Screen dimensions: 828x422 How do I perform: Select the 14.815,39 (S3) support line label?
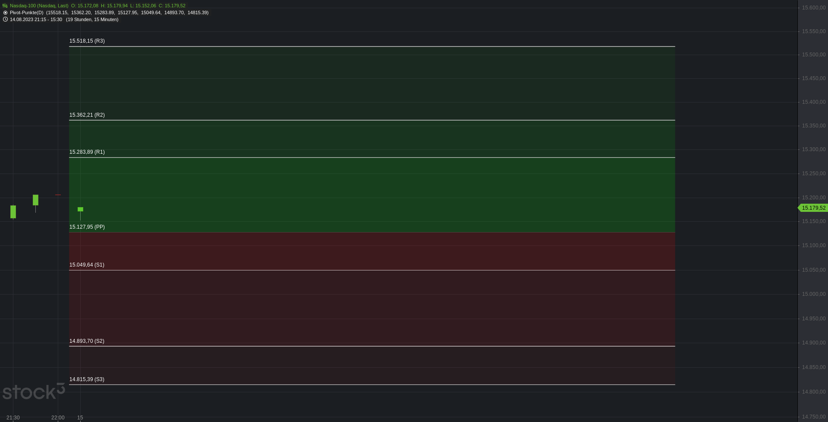(x=87, y=379)
